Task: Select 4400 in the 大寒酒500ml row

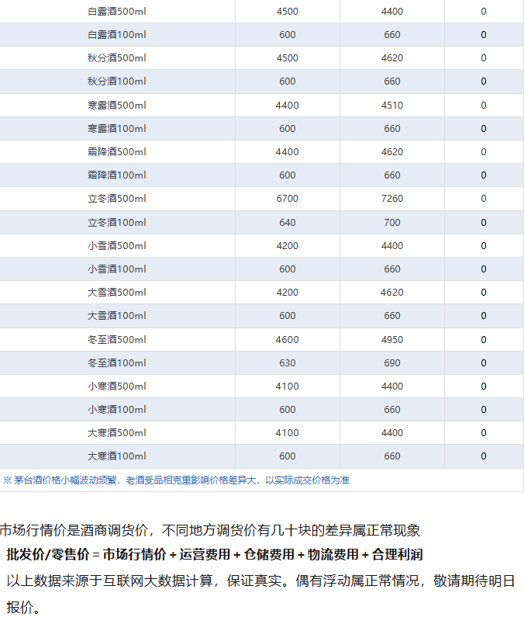Action: coord(392,432)
